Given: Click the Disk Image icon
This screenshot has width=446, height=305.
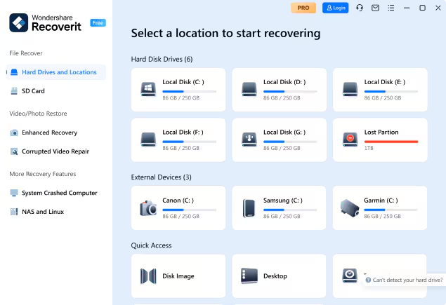Looking at the screenshot, I should [148, 276].
